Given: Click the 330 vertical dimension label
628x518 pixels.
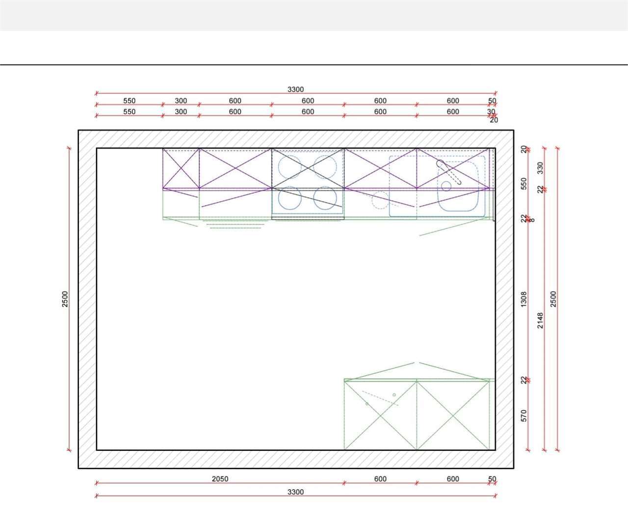Looking at the screenshot, I should tap(540, 168).
